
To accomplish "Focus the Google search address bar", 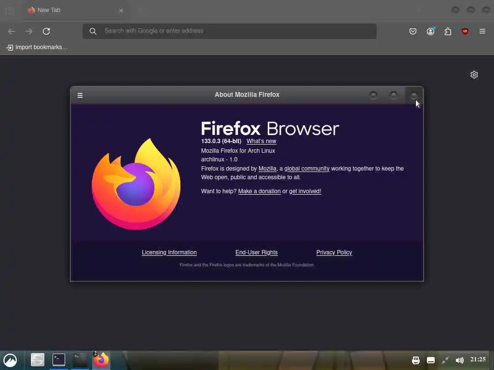I will pos(229,31).
